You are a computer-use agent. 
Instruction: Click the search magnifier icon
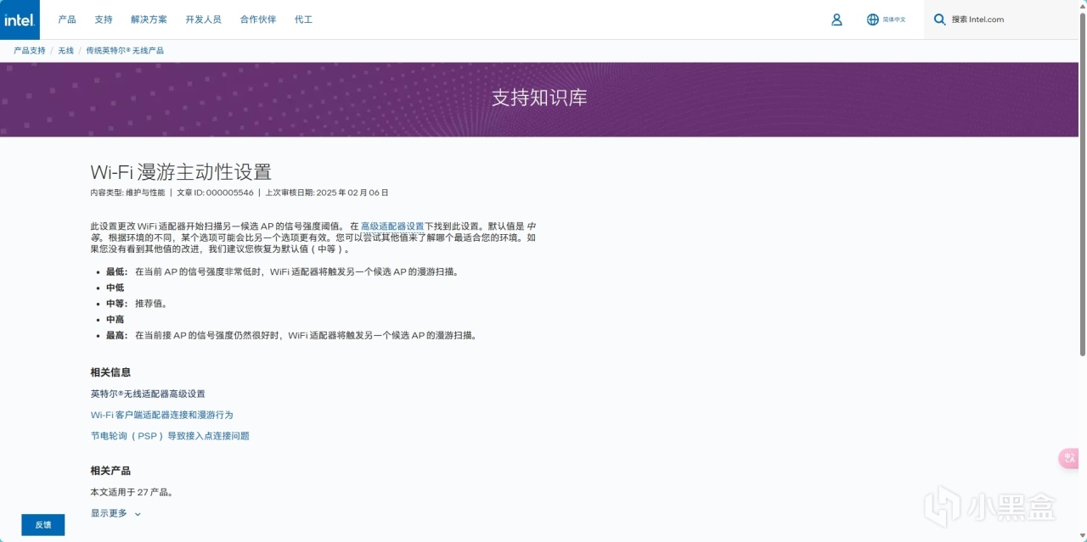(939, 20)
